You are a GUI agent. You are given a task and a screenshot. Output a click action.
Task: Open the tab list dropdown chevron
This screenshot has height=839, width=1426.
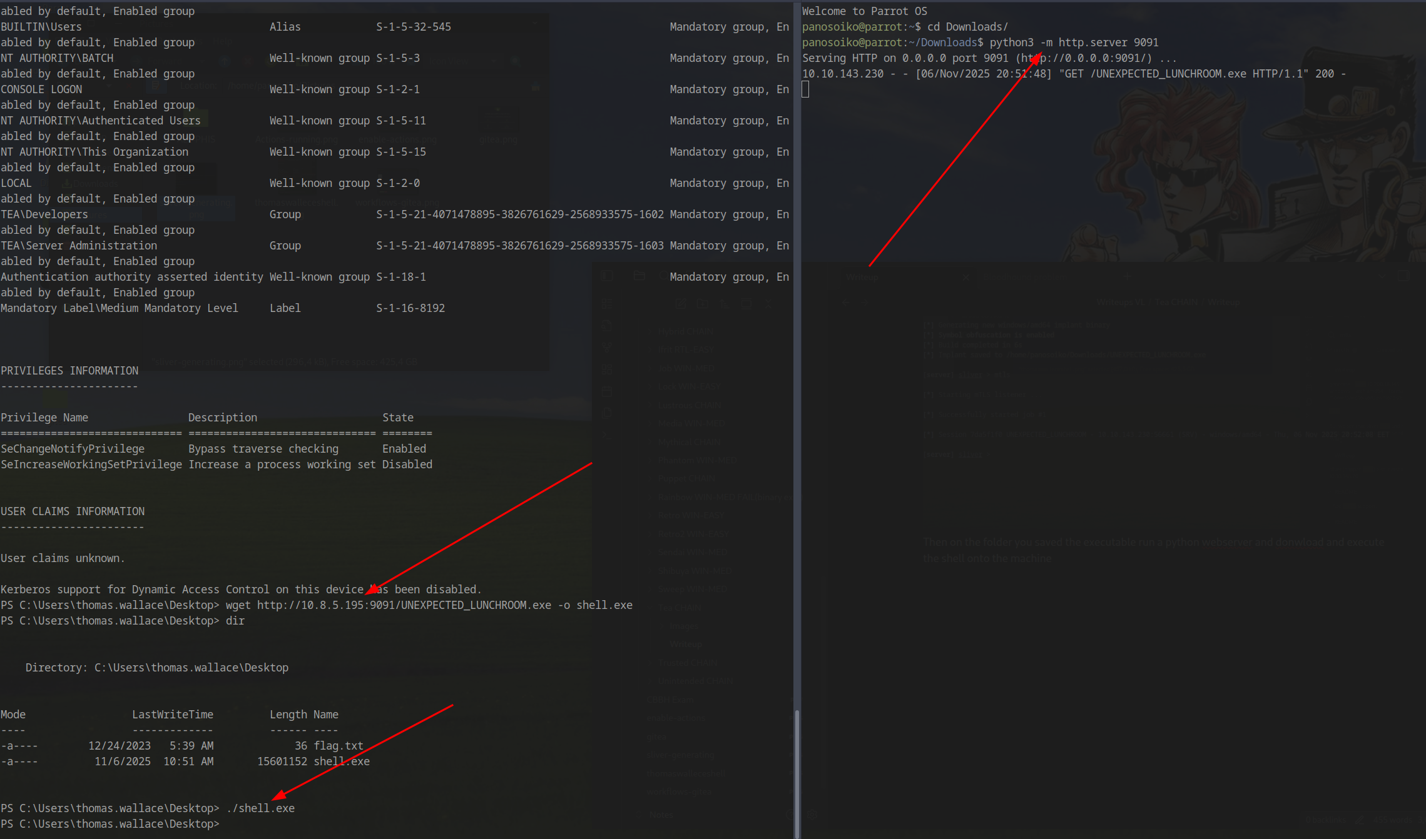coord(1382,276)
